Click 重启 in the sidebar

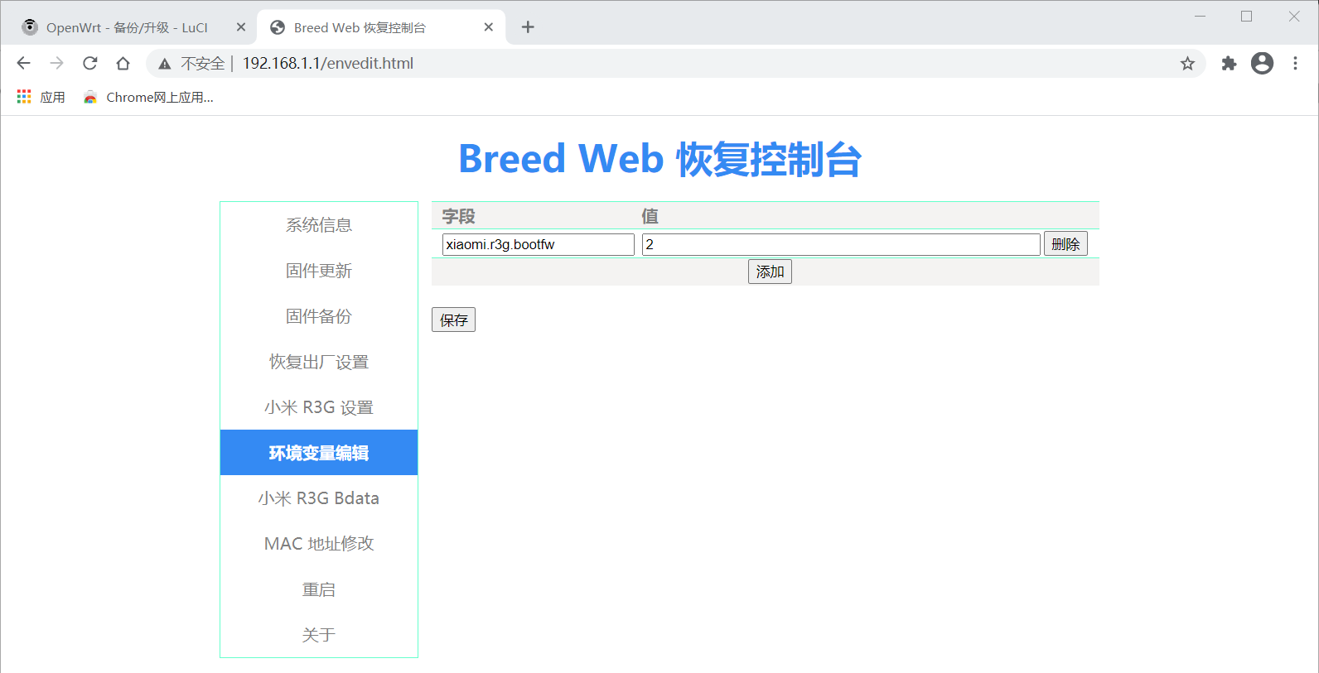click(319, 589)
